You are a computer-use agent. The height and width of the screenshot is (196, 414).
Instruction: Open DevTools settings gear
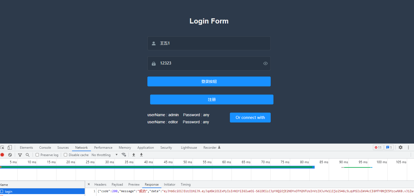401,147
